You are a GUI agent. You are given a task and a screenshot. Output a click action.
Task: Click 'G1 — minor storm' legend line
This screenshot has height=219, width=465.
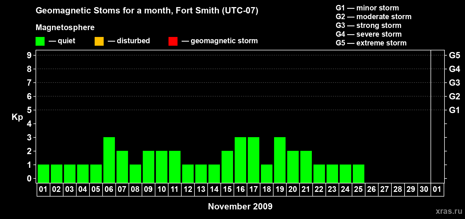tap(367, 8)
